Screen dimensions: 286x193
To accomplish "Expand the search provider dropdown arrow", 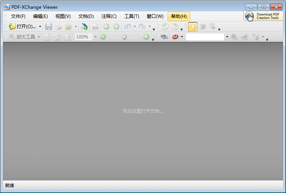I will pyautogui.click(x=182, y=37).
